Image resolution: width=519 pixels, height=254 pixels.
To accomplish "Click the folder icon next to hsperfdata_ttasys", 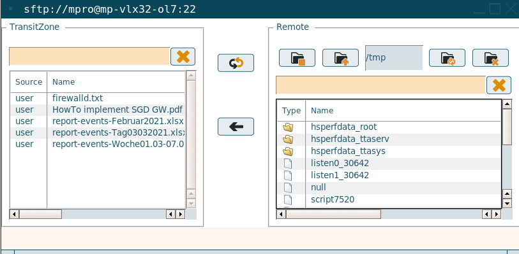I will pos(288,152).
